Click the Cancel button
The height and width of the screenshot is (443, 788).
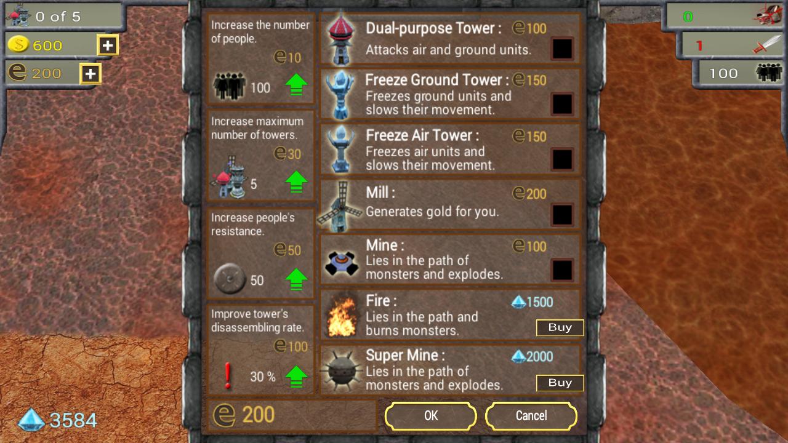point(531,416)
